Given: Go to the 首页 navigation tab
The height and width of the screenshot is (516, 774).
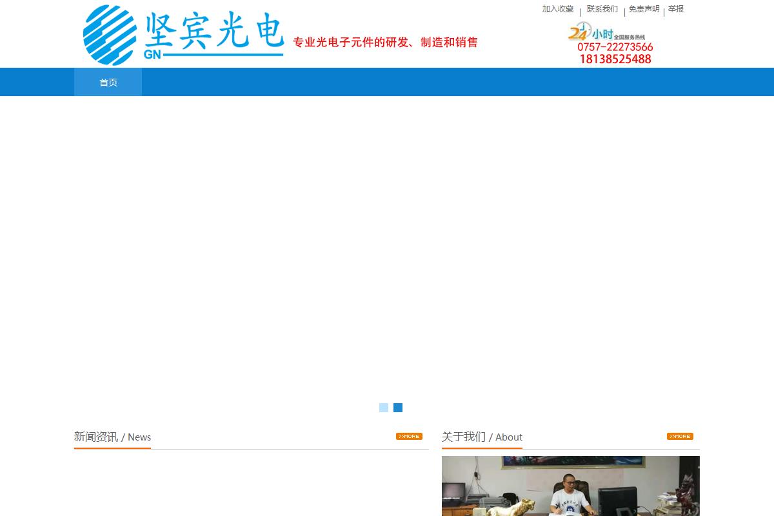Looking at the screenshot, I should click(x=108, y=83).
